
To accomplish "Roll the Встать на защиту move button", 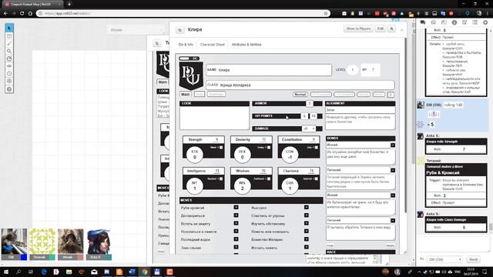I will coord(236,223).
